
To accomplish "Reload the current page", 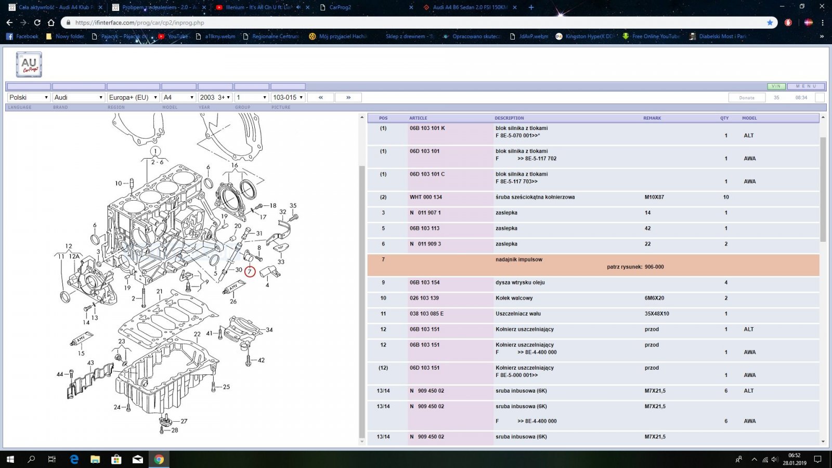I will click(x=37, y=22).
